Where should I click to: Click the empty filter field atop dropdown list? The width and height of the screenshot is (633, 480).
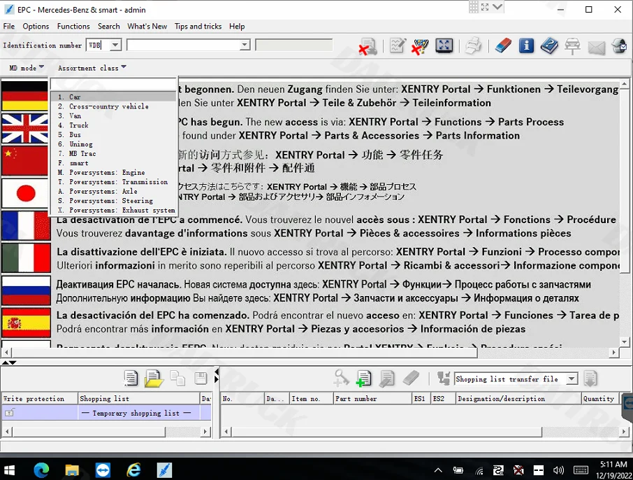point(113,85)
